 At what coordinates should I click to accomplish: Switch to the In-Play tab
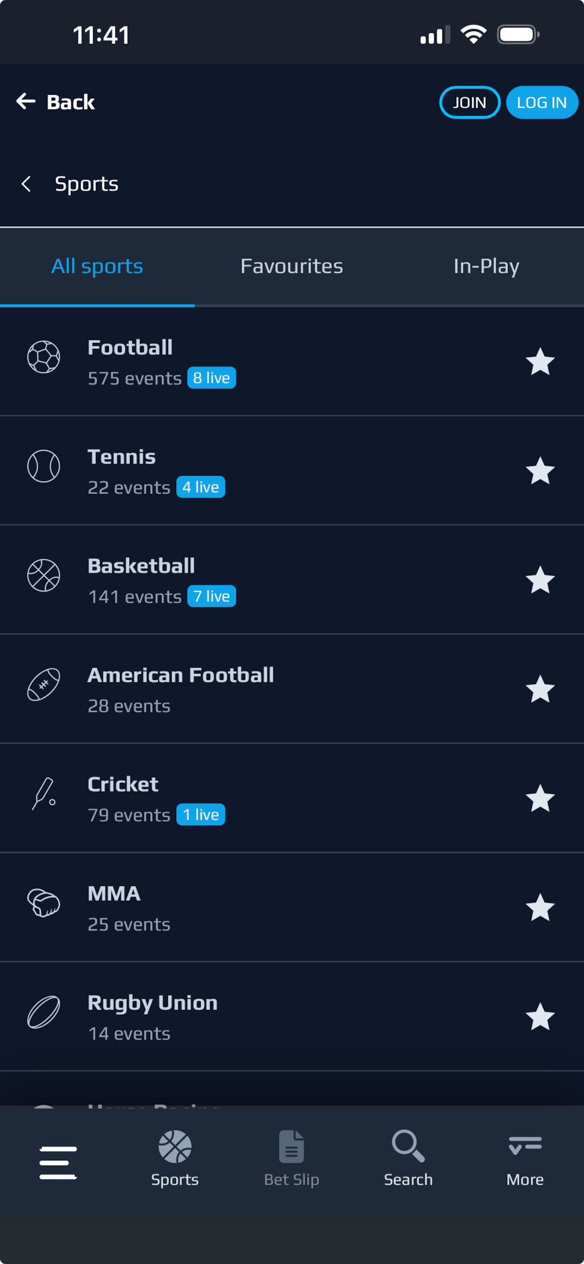pos(486,266)
